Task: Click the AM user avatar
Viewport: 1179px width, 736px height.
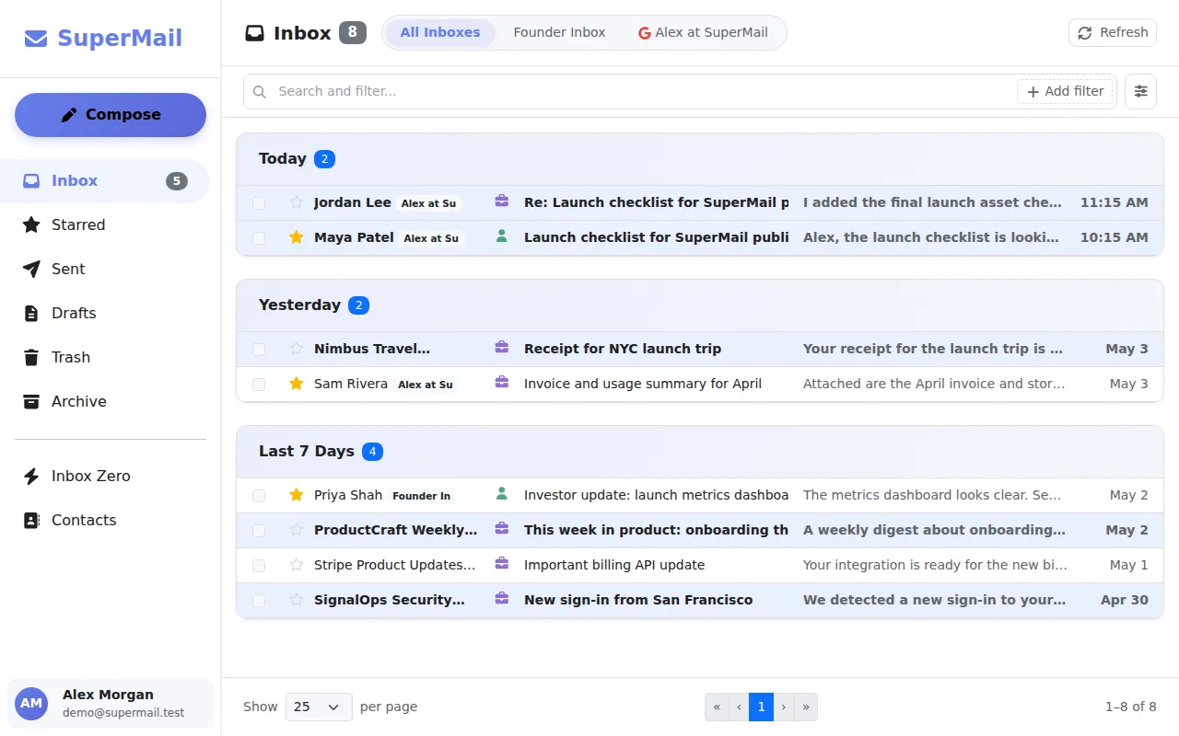Action: pyautogui.click(x=31, y=703)
